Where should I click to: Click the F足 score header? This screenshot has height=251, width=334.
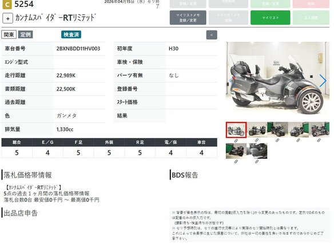[x=78, y=142]
